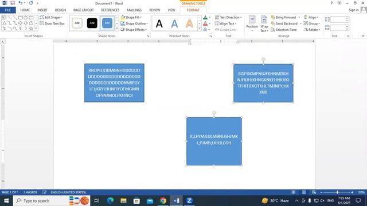Open Rotate objects dropdown
The height and width of the screenshot is (206, 367).
[312, 30]
